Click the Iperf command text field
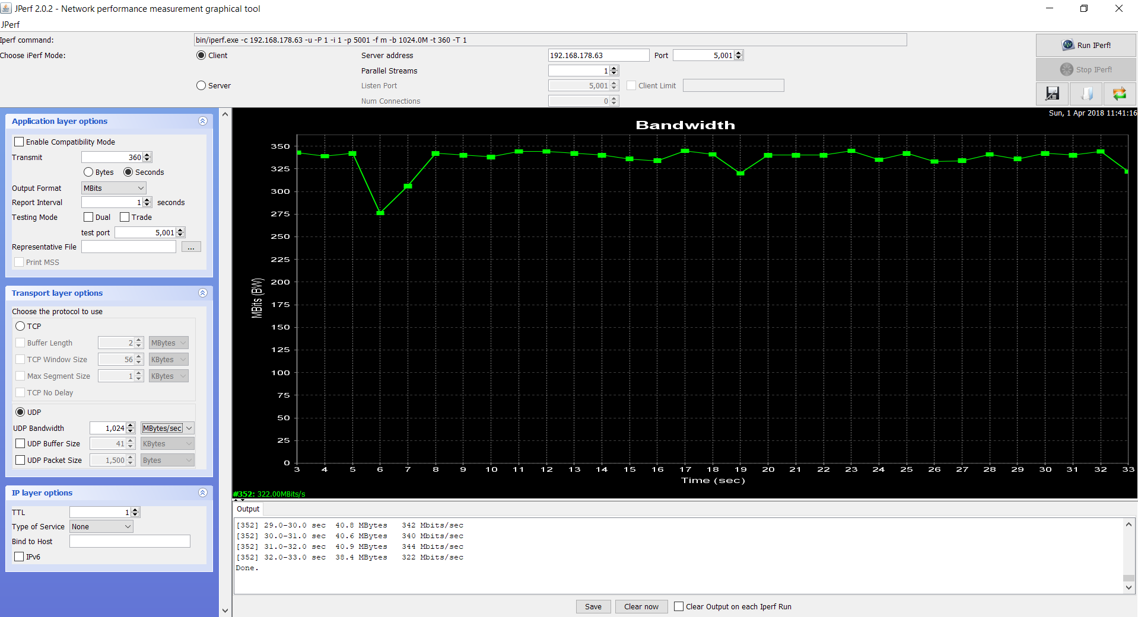The width and height of the screenshot is (1138, 617). pos(550,40)
